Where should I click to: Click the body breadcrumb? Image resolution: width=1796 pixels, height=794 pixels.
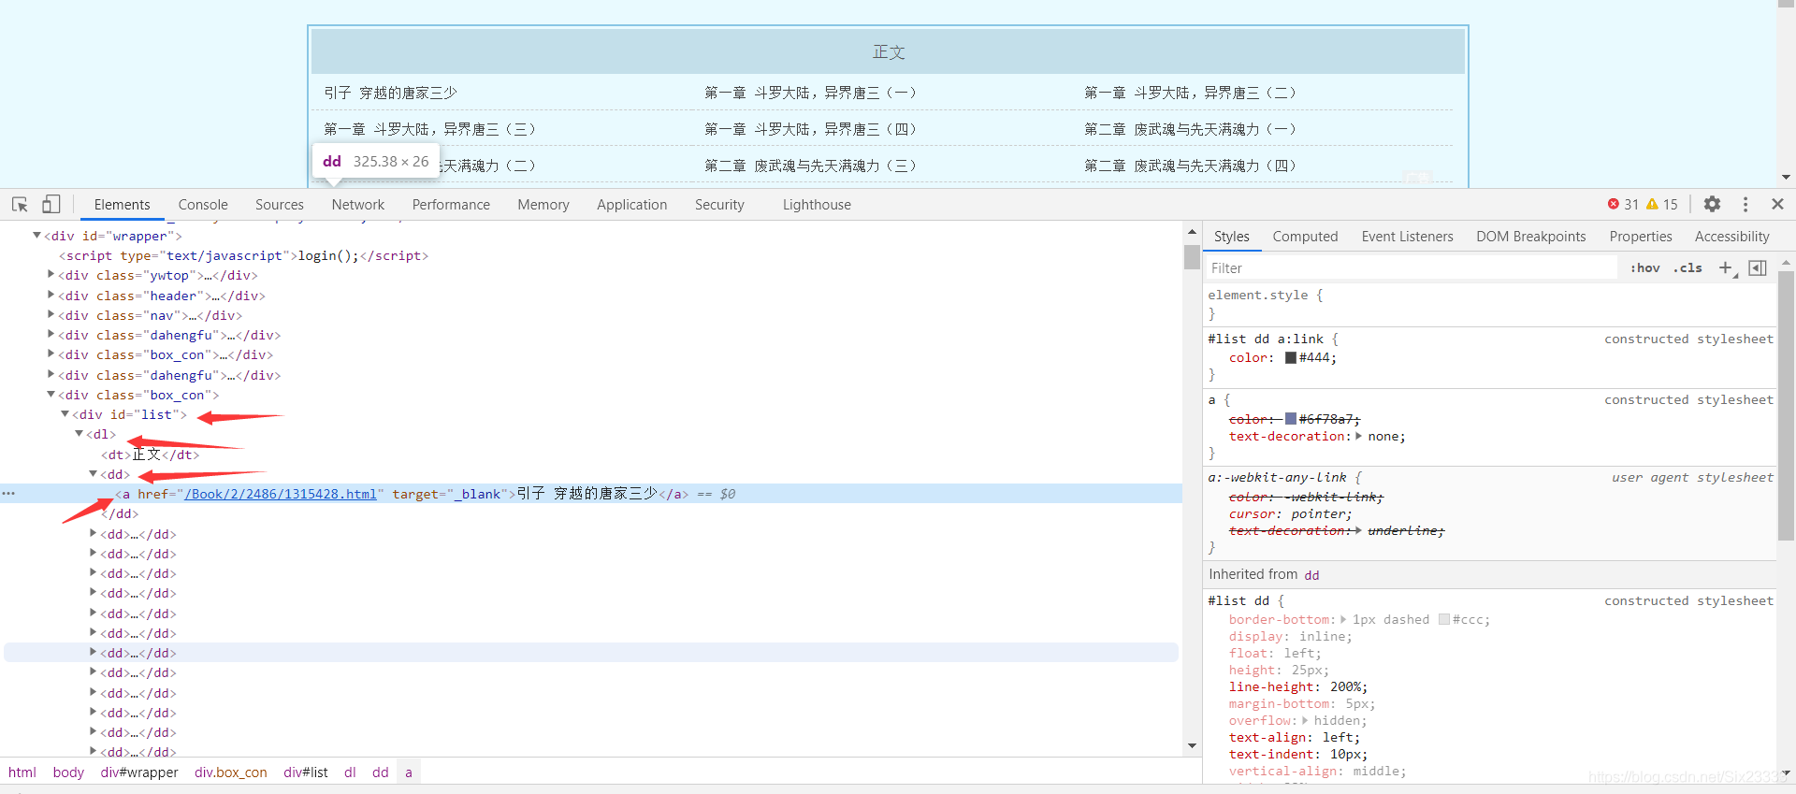[x=68, y=772]
